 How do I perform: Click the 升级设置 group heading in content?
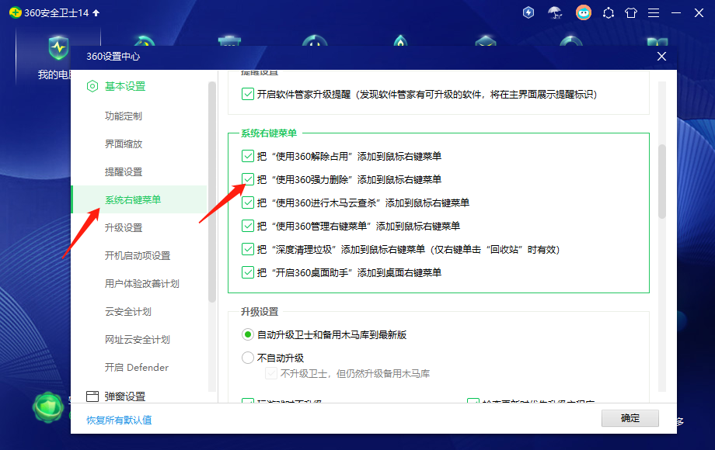[260, 312]
